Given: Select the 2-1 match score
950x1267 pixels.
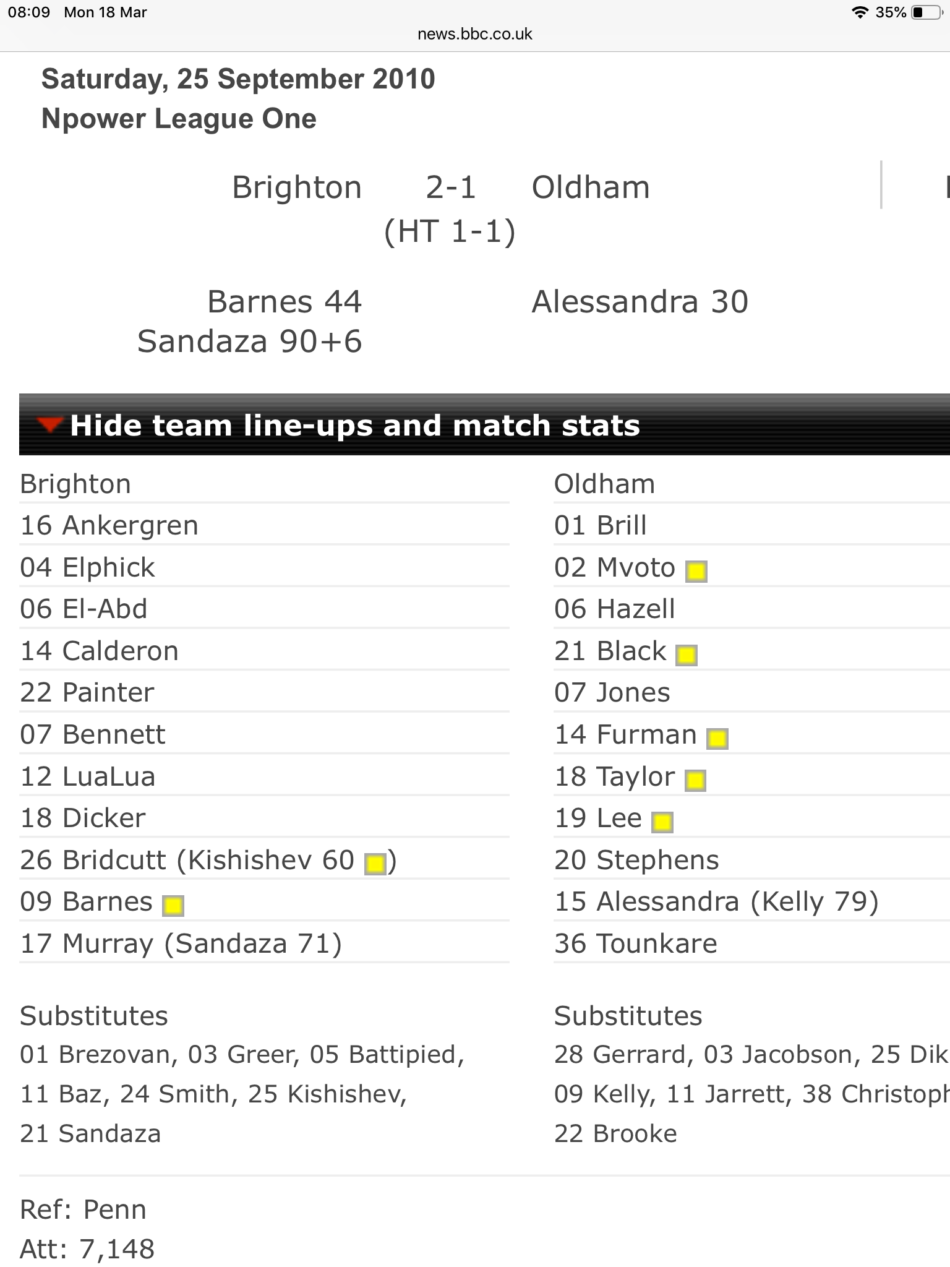Looking at the screenshot, I should [451, 187].
